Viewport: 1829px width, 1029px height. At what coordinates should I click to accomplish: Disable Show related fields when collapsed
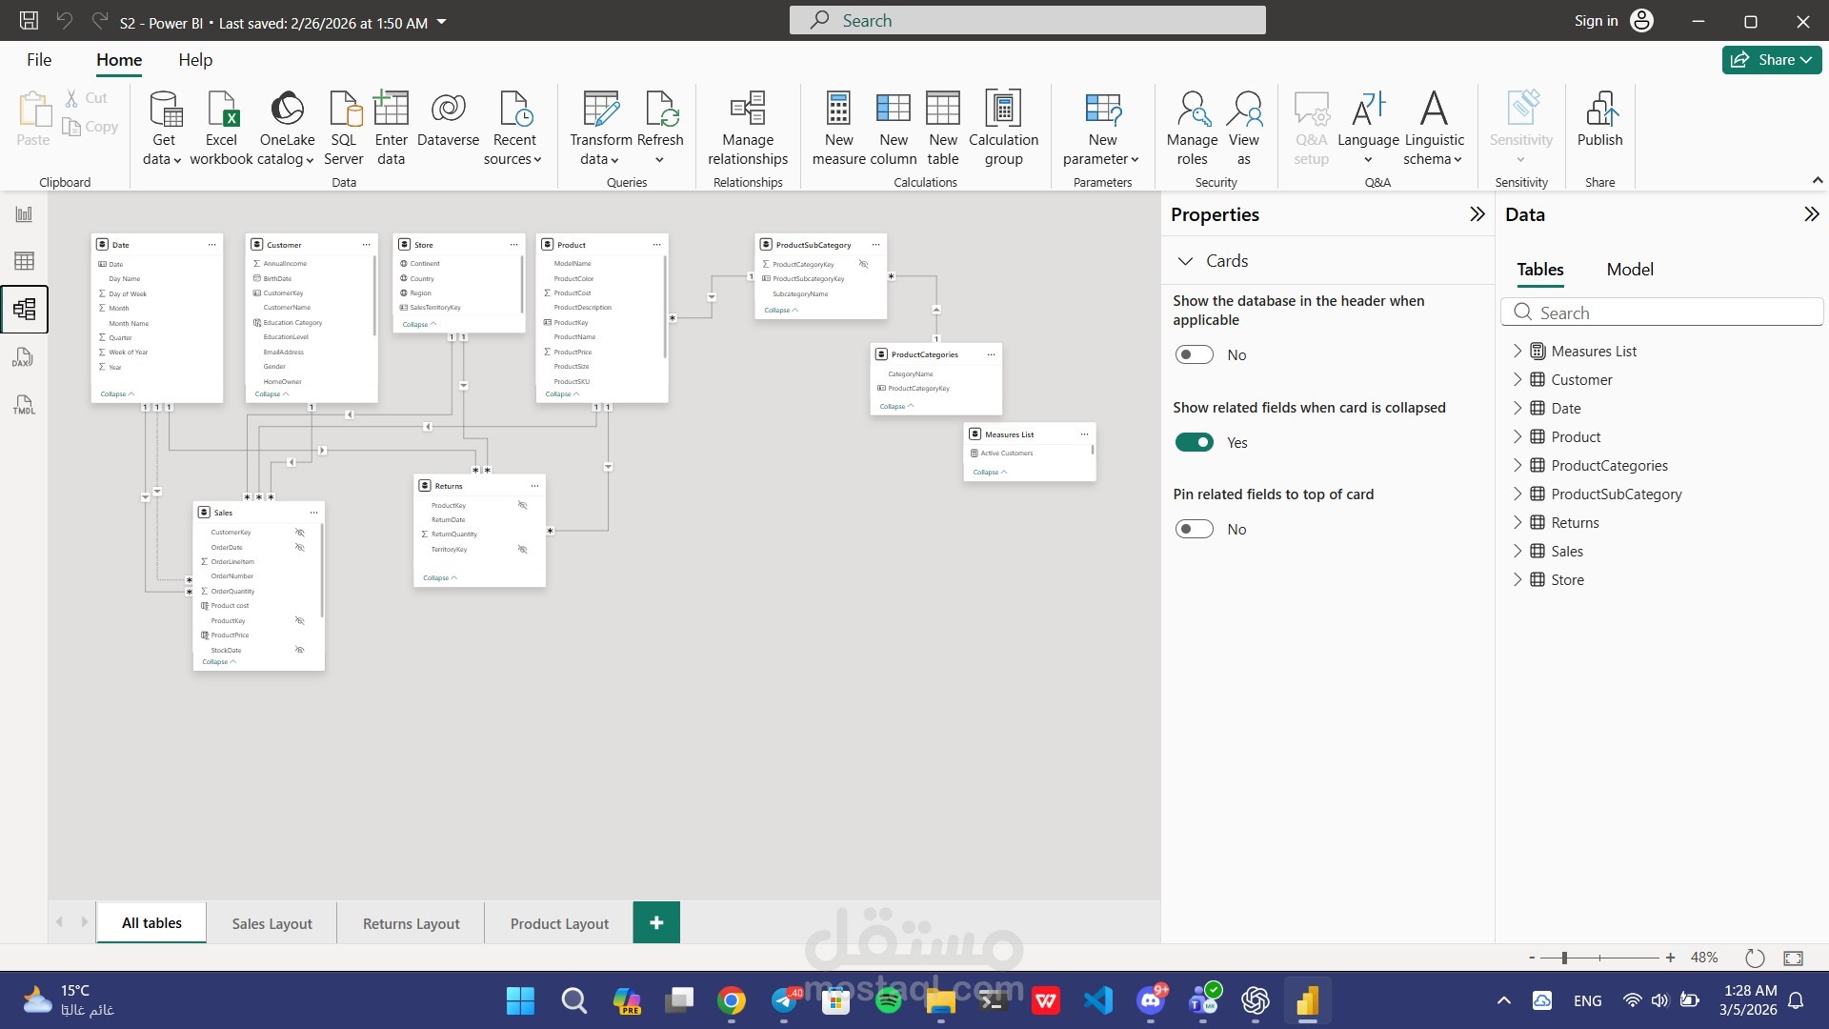(x=1194, y=441)
